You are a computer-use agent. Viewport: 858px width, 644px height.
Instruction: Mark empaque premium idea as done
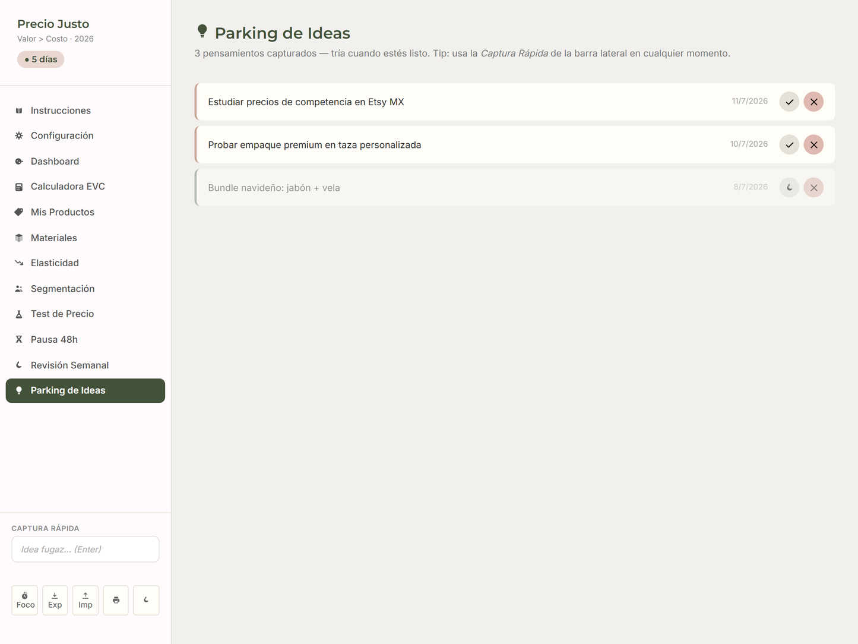tap(789, 145)
